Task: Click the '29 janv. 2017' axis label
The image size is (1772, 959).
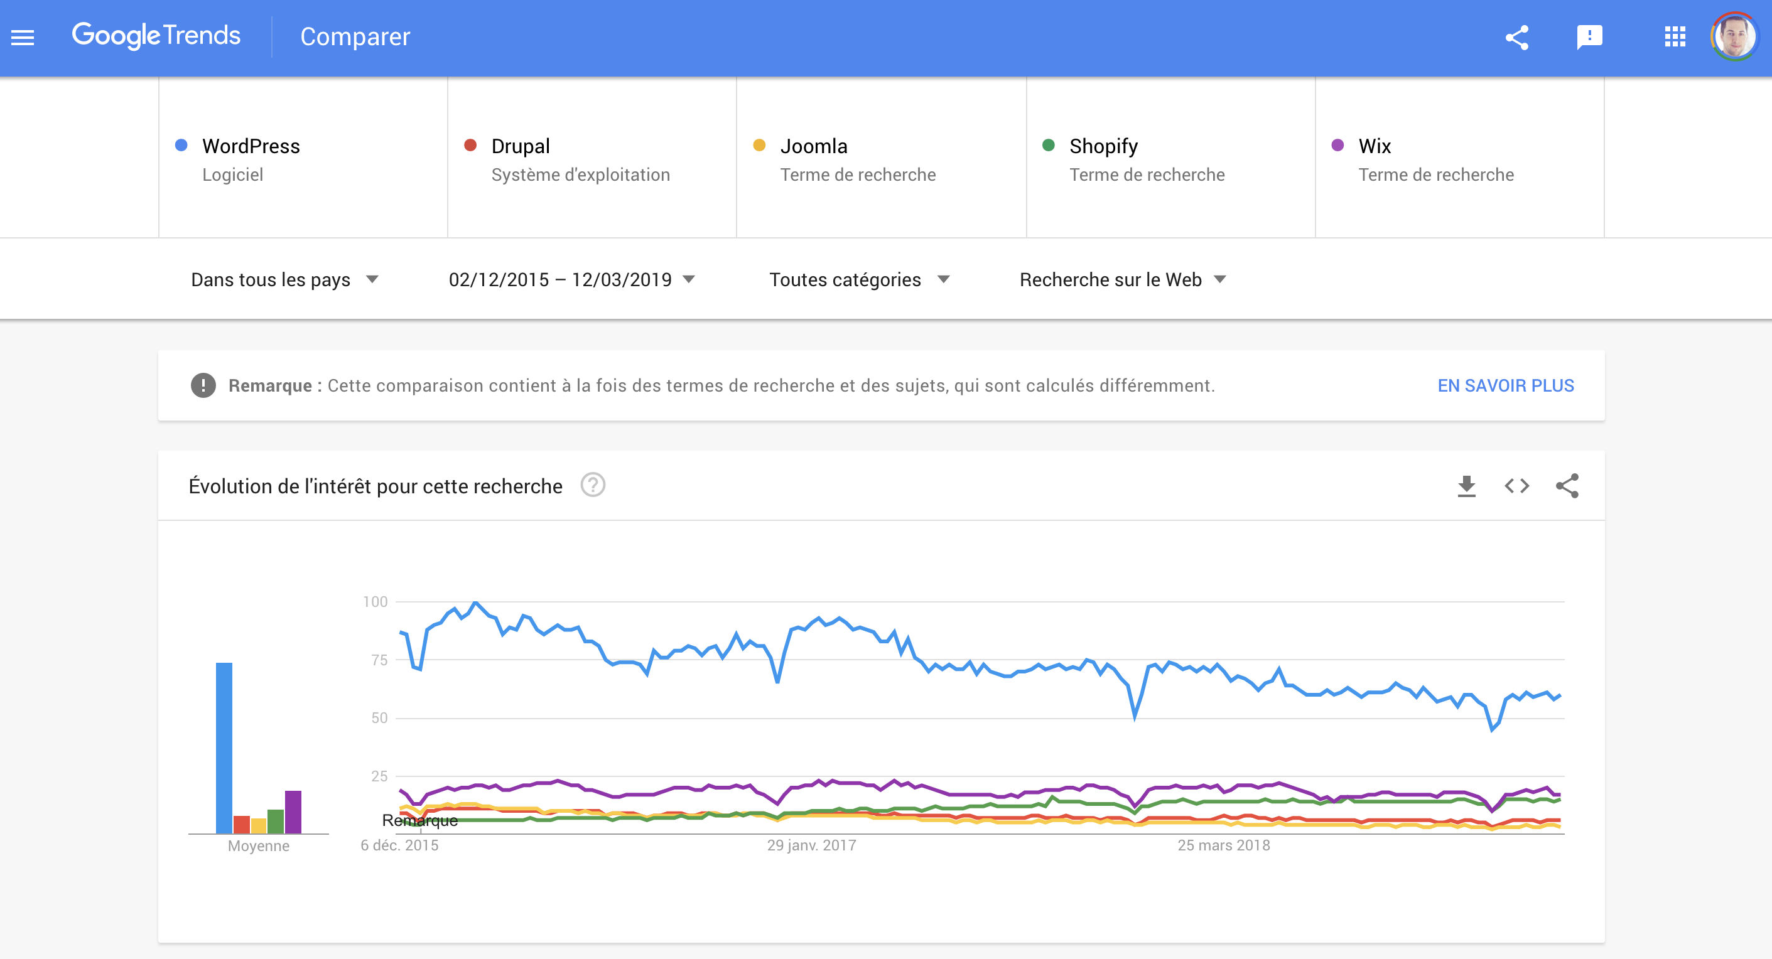Action: coord(812,845)
